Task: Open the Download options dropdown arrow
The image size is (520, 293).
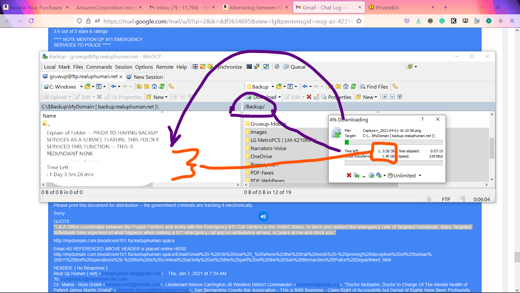Action: pos(279,97)
